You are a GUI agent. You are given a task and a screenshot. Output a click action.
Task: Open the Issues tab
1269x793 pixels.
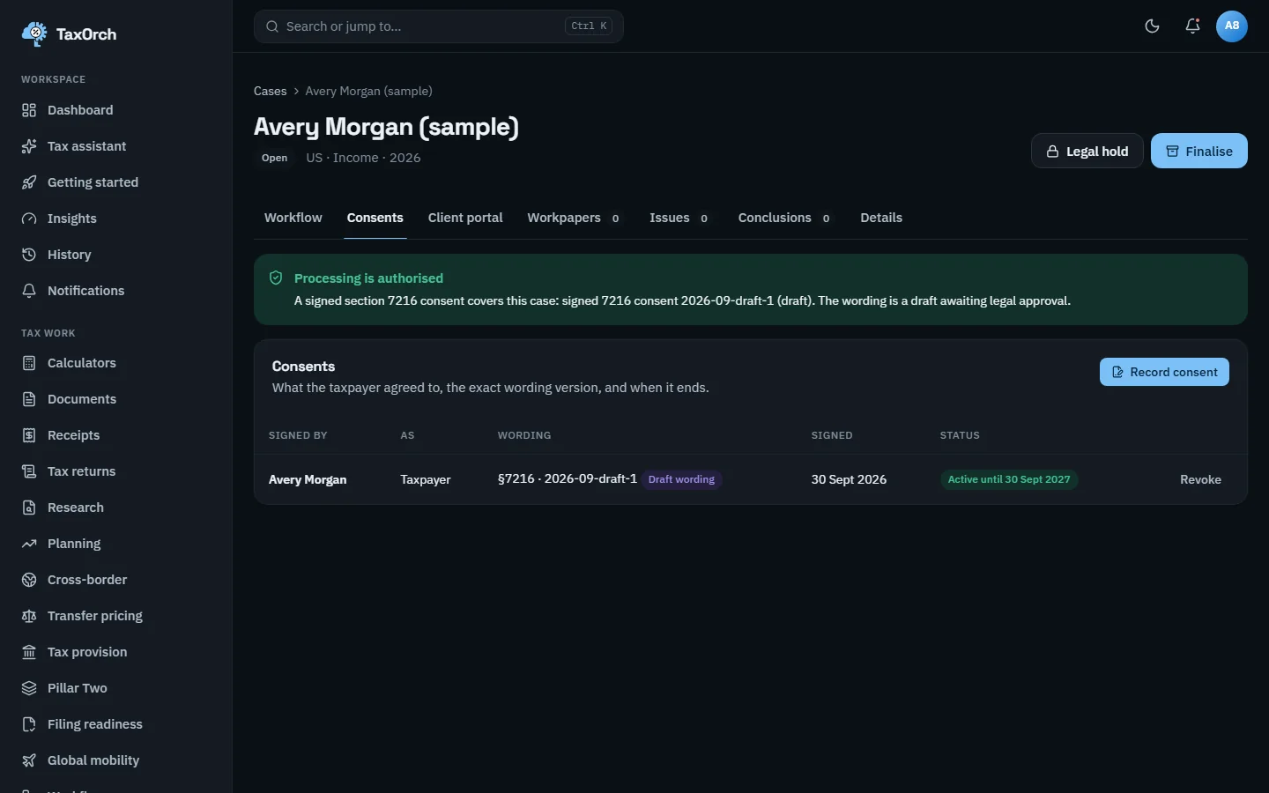[680, 218]
